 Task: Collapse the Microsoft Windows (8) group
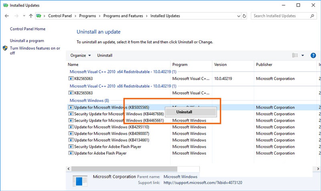89,100
